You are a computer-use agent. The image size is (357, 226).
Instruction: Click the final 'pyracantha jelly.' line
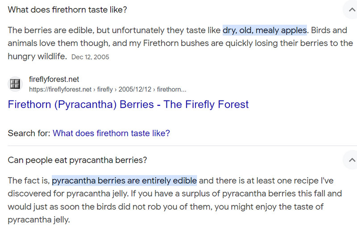pos(39,220)
